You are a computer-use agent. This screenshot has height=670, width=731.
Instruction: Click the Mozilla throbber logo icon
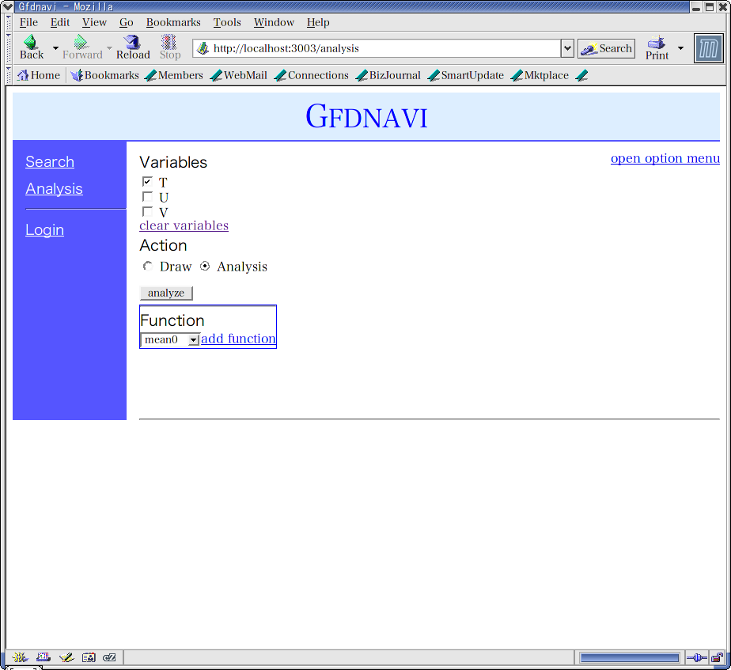pyautogui.click(x=708, y=48)
